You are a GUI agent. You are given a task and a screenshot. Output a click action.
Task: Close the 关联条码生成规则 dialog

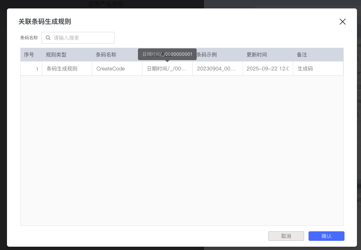coord(342,22)
